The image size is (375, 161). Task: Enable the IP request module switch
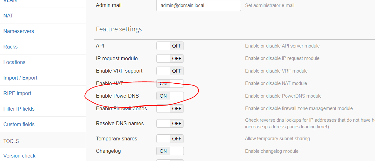pos(170,59)
